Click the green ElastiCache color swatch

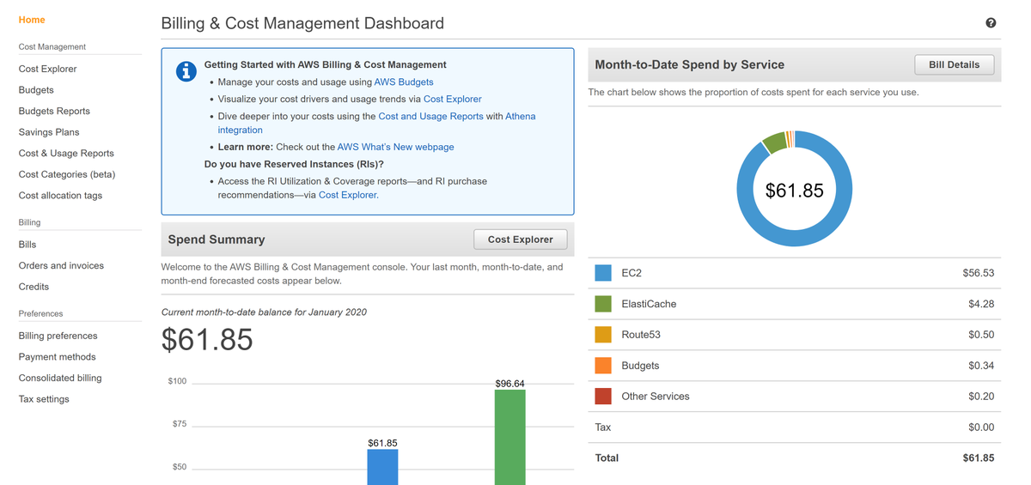coord(603,304)
